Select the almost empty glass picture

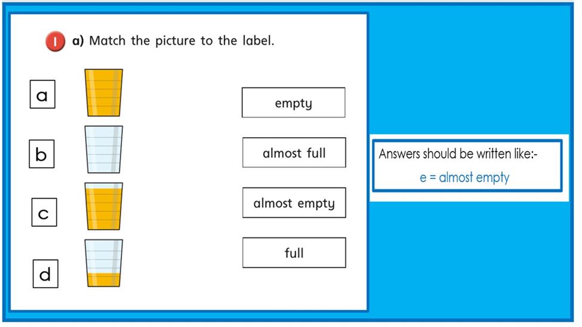point(103,263)
